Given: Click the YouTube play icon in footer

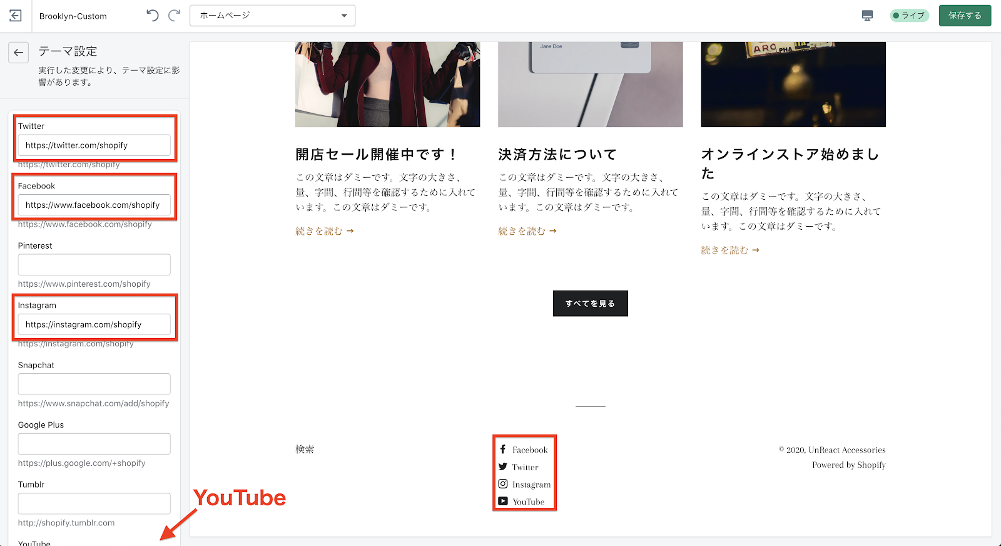Looking at the screenshot, I should pos(503,501).
